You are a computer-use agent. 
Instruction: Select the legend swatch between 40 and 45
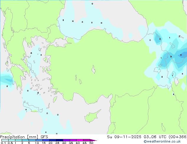(x=80, y=140)
